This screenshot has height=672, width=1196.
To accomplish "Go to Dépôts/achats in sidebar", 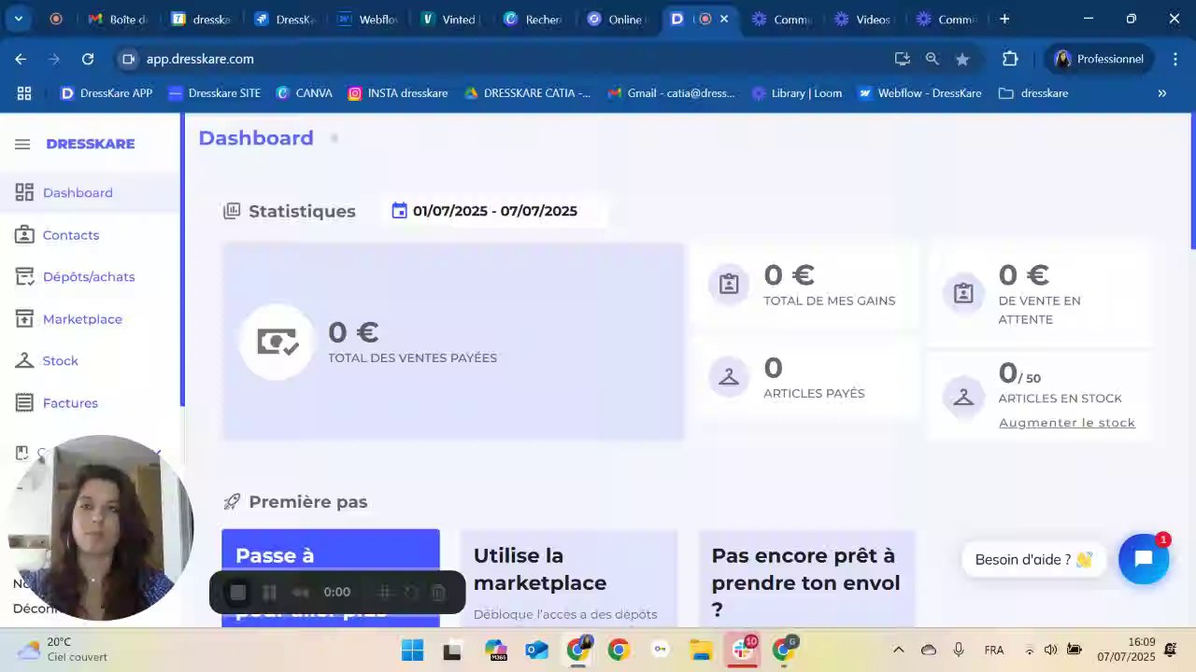I will [90, 277].
